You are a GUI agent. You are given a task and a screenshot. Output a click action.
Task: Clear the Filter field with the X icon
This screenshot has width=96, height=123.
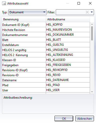pyautogui.click(x=87, y=12)
